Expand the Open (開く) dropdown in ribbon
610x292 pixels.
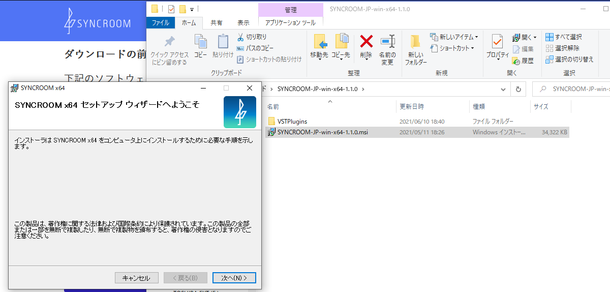pyautogui.click(x=535, y=37)
